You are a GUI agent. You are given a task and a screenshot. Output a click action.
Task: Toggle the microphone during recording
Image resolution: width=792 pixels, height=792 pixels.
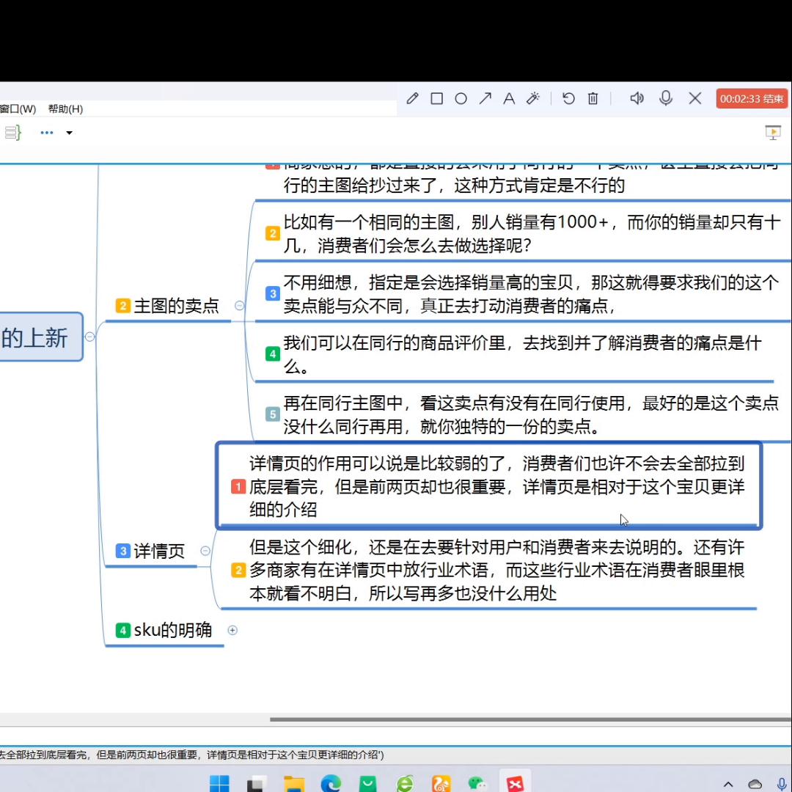pyautogui.click(x=666, y=98)
